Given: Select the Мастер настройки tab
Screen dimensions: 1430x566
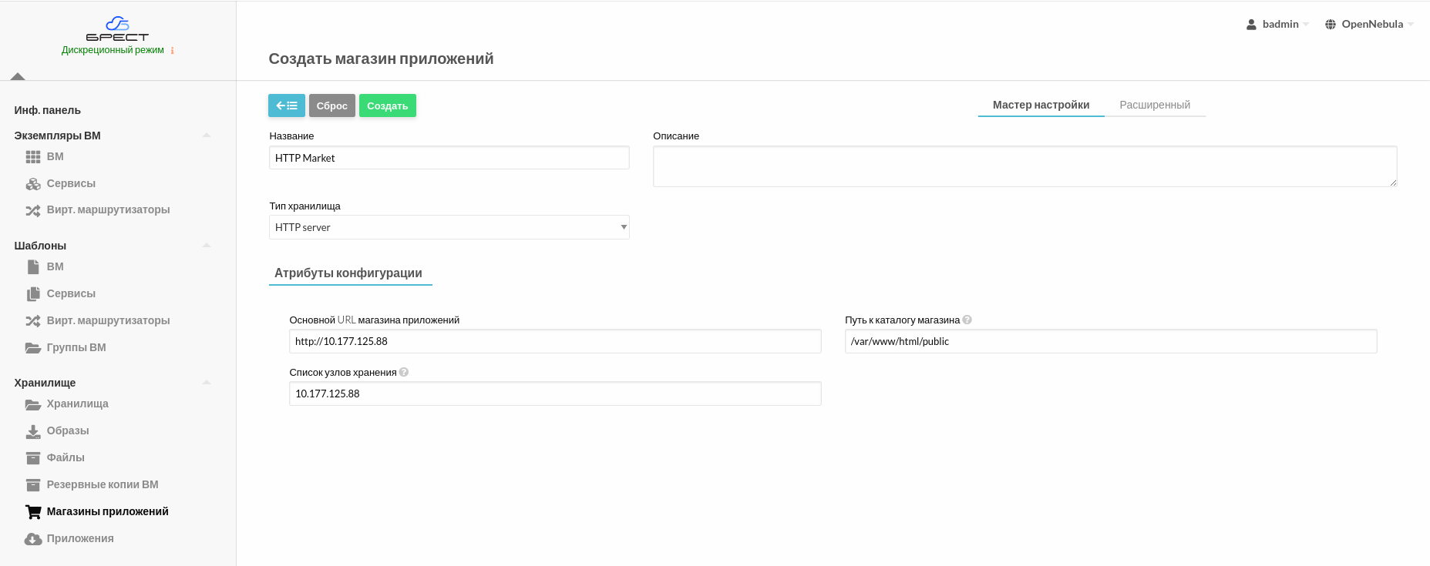Looking at the screenshot, I should click(1041, 105).
